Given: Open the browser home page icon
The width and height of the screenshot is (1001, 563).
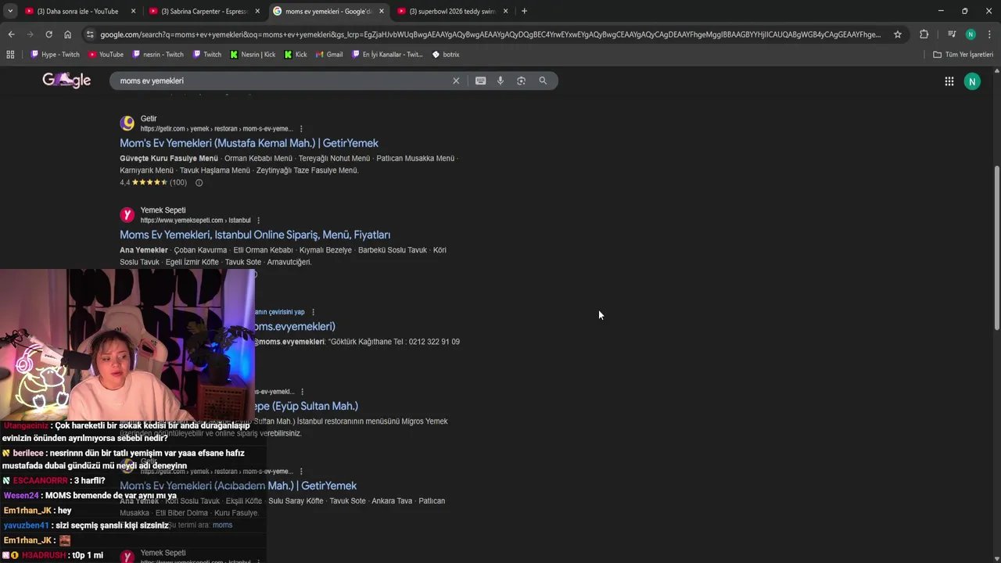Looking at the screenshot, I should (67, 34).
